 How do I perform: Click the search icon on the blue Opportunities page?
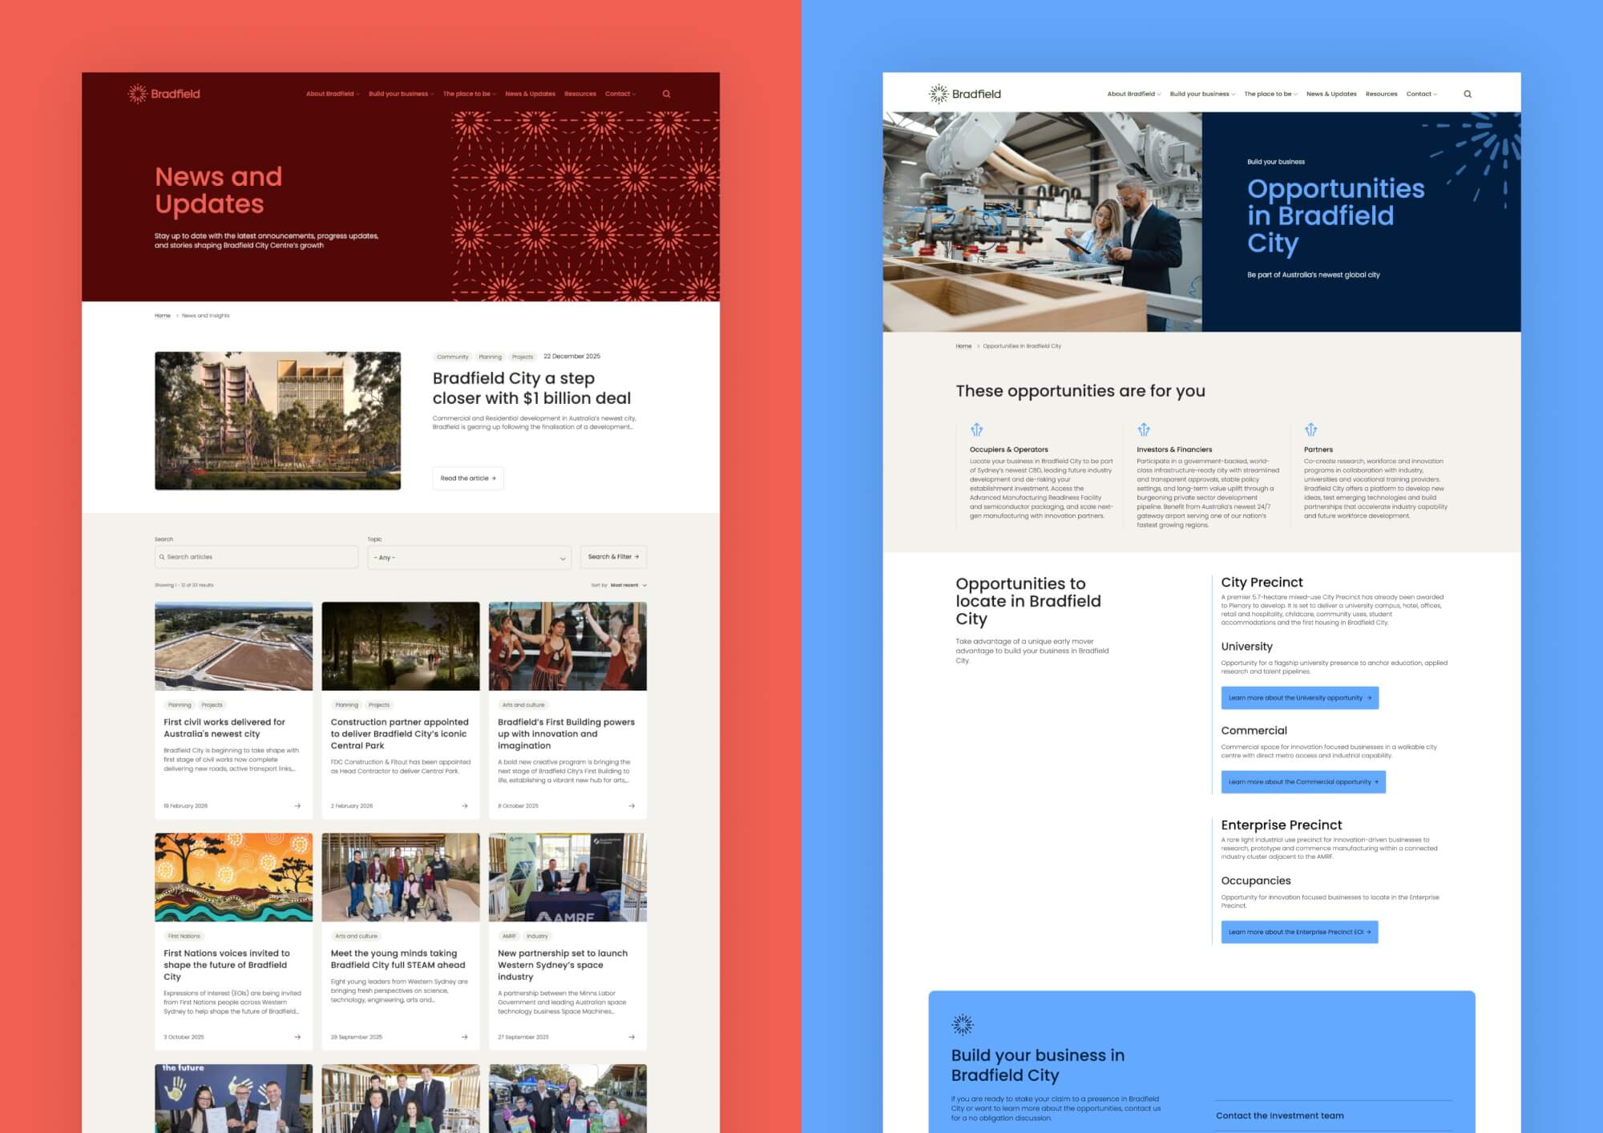click(x=1468, y=94)
